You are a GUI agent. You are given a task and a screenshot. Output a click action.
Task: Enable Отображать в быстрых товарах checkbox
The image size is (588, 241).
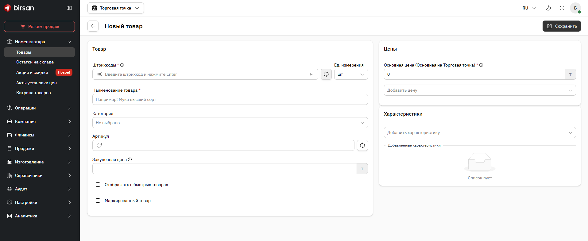(x=98, y=185)
